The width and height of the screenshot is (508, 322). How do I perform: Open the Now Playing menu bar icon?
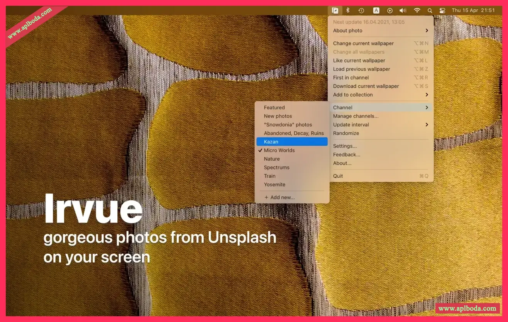coord(390,11)
